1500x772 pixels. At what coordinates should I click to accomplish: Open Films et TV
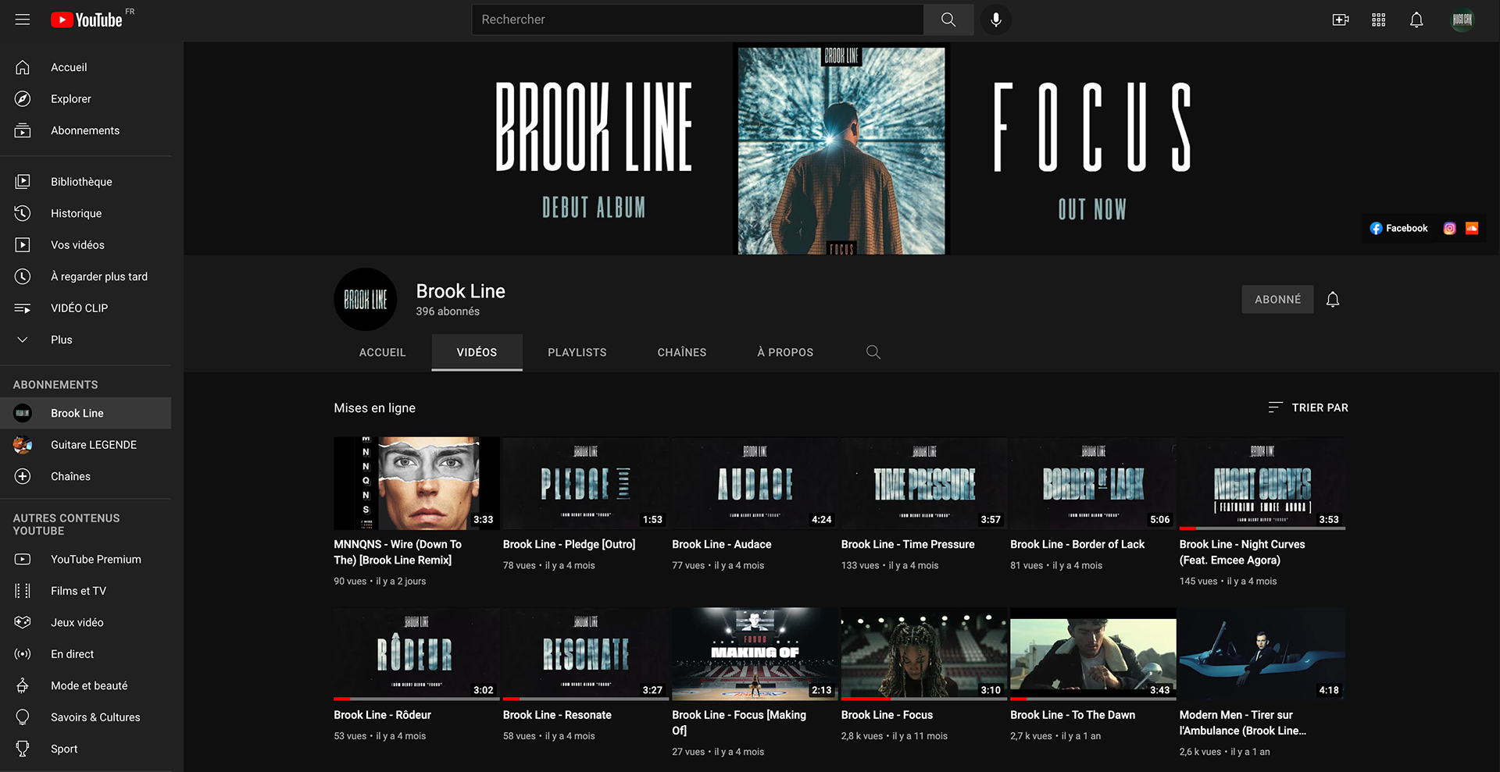click(x=86, y=591)
